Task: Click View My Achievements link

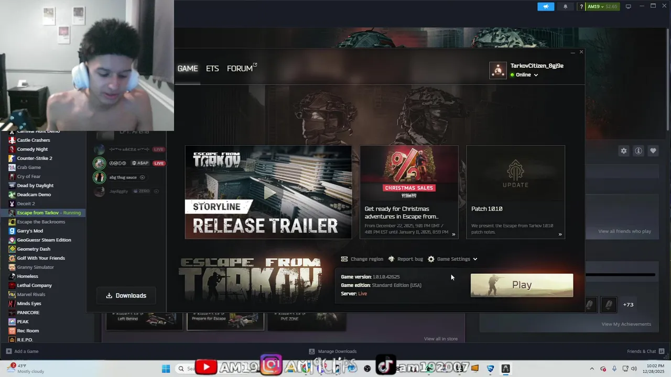Action: pos(626,324)
